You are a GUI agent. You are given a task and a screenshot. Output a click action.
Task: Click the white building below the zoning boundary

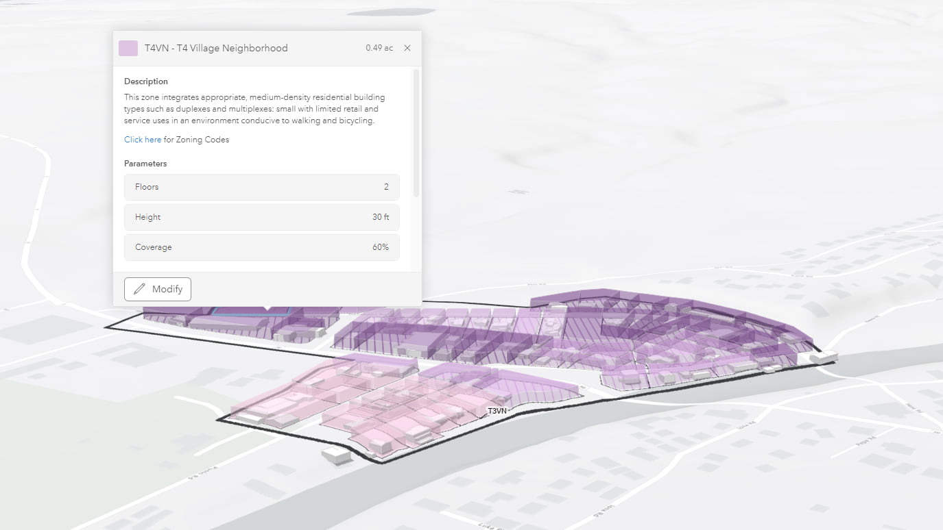pos(337,455)
